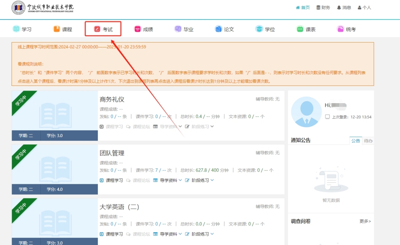Viewport: 400px width, 245px height.
Task: Open the 课表 timetable icon
Action: 300,29
